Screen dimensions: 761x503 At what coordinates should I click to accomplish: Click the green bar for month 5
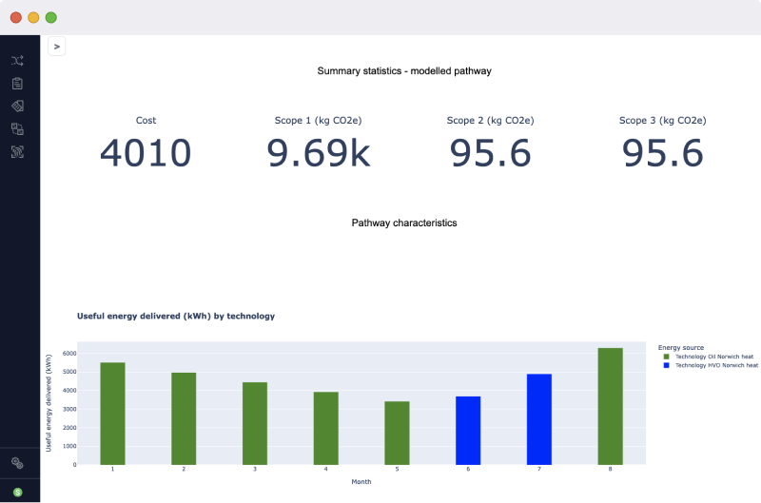coord(397,433)
